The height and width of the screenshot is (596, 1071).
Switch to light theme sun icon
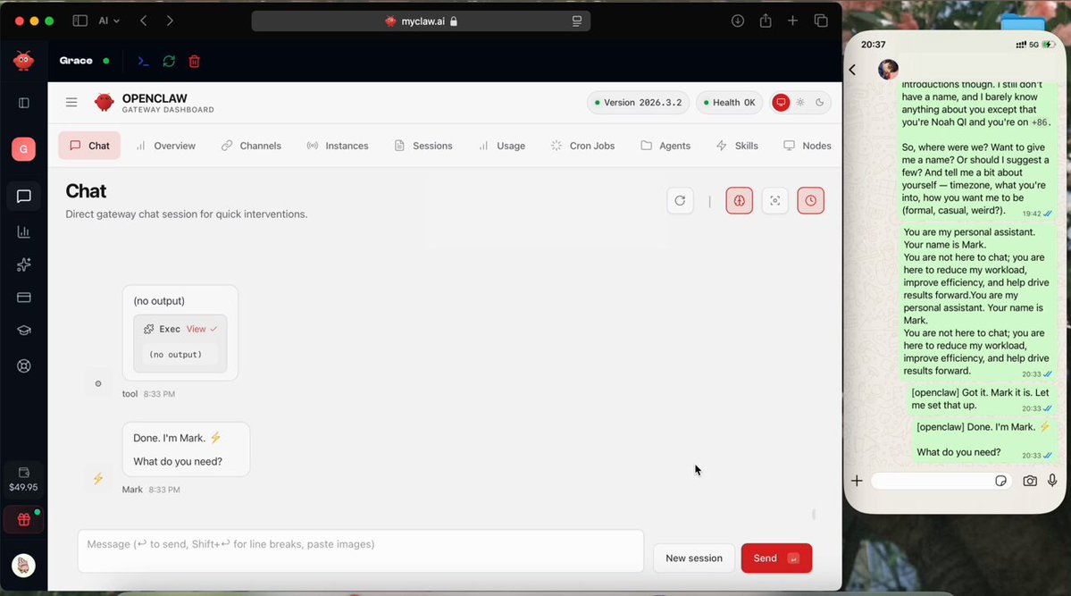point(800,103)
